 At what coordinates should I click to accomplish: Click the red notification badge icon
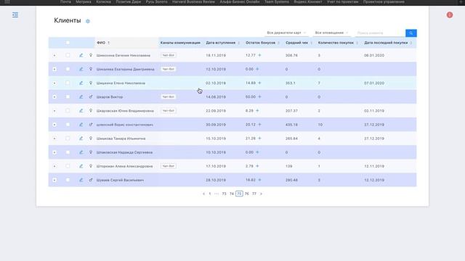450,14
